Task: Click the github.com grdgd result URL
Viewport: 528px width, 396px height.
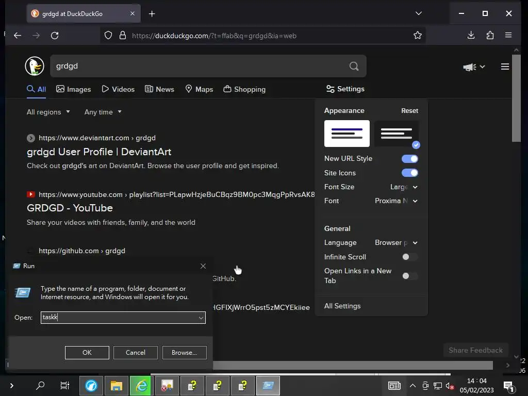Action: coord(82,251)
